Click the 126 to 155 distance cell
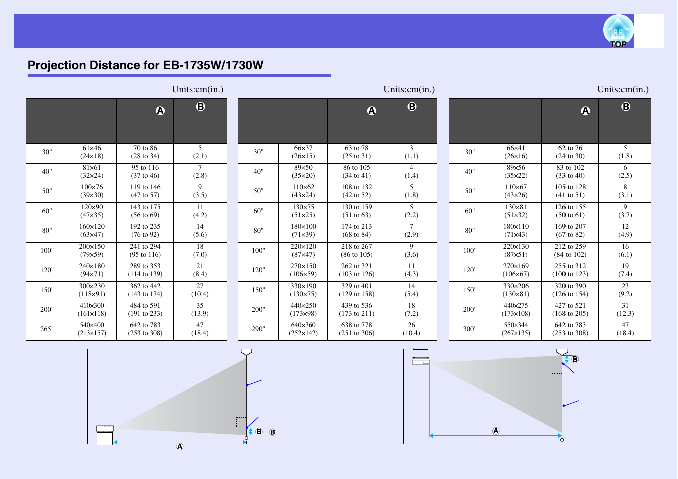The height and width of the screenshot is (479, 678). pyautogui.click(x=571, y=211)
